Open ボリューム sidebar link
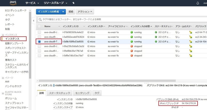Image resolution: width=207 pixels, height=110 pixels. (11, 98)
